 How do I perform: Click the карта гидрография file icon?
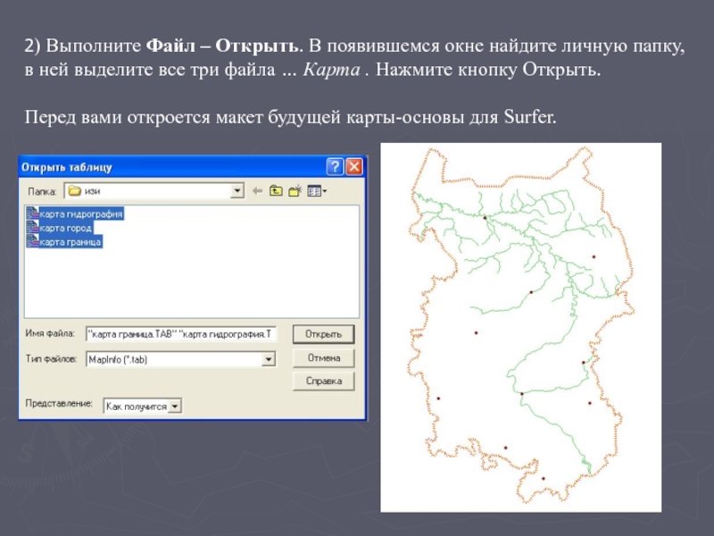pyautogui.click(x=32, y=214)
